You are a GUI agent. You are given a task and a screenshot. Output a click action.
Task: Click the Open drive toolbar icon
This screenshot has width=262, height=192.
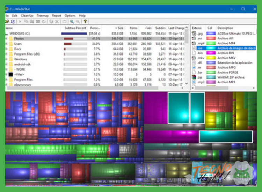[x=7, y=21]
